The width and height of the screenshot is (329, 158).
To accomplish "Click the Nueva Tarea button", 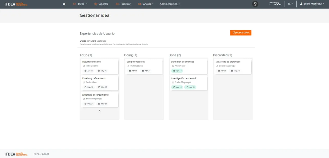I will click(x=241, y=33).
